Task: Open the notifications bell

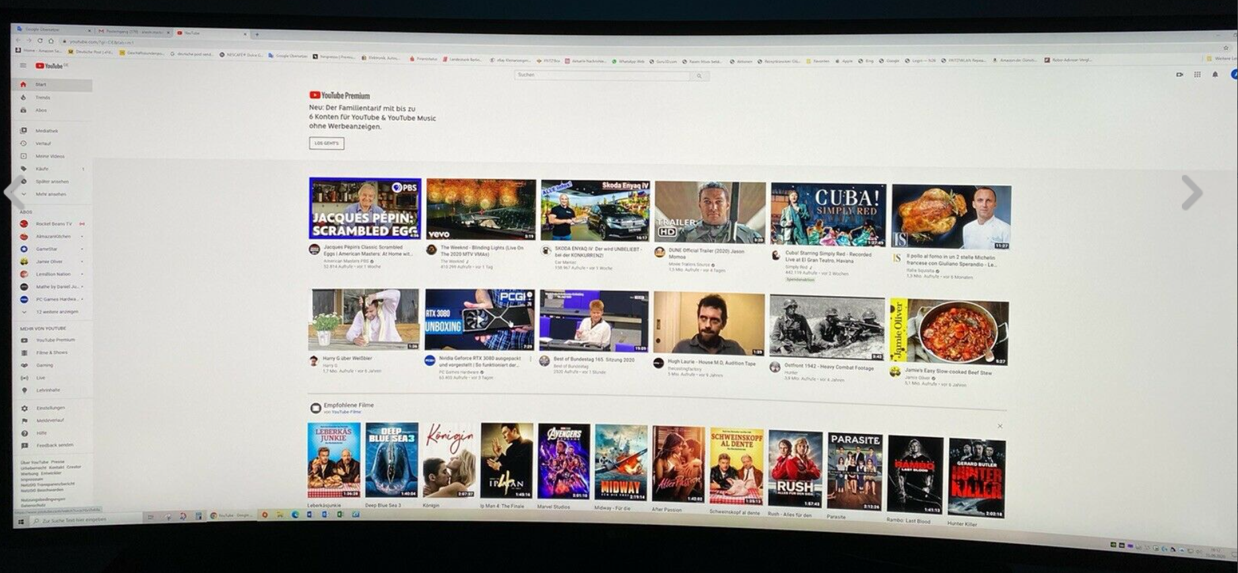Action: [x=1215, y=75]
